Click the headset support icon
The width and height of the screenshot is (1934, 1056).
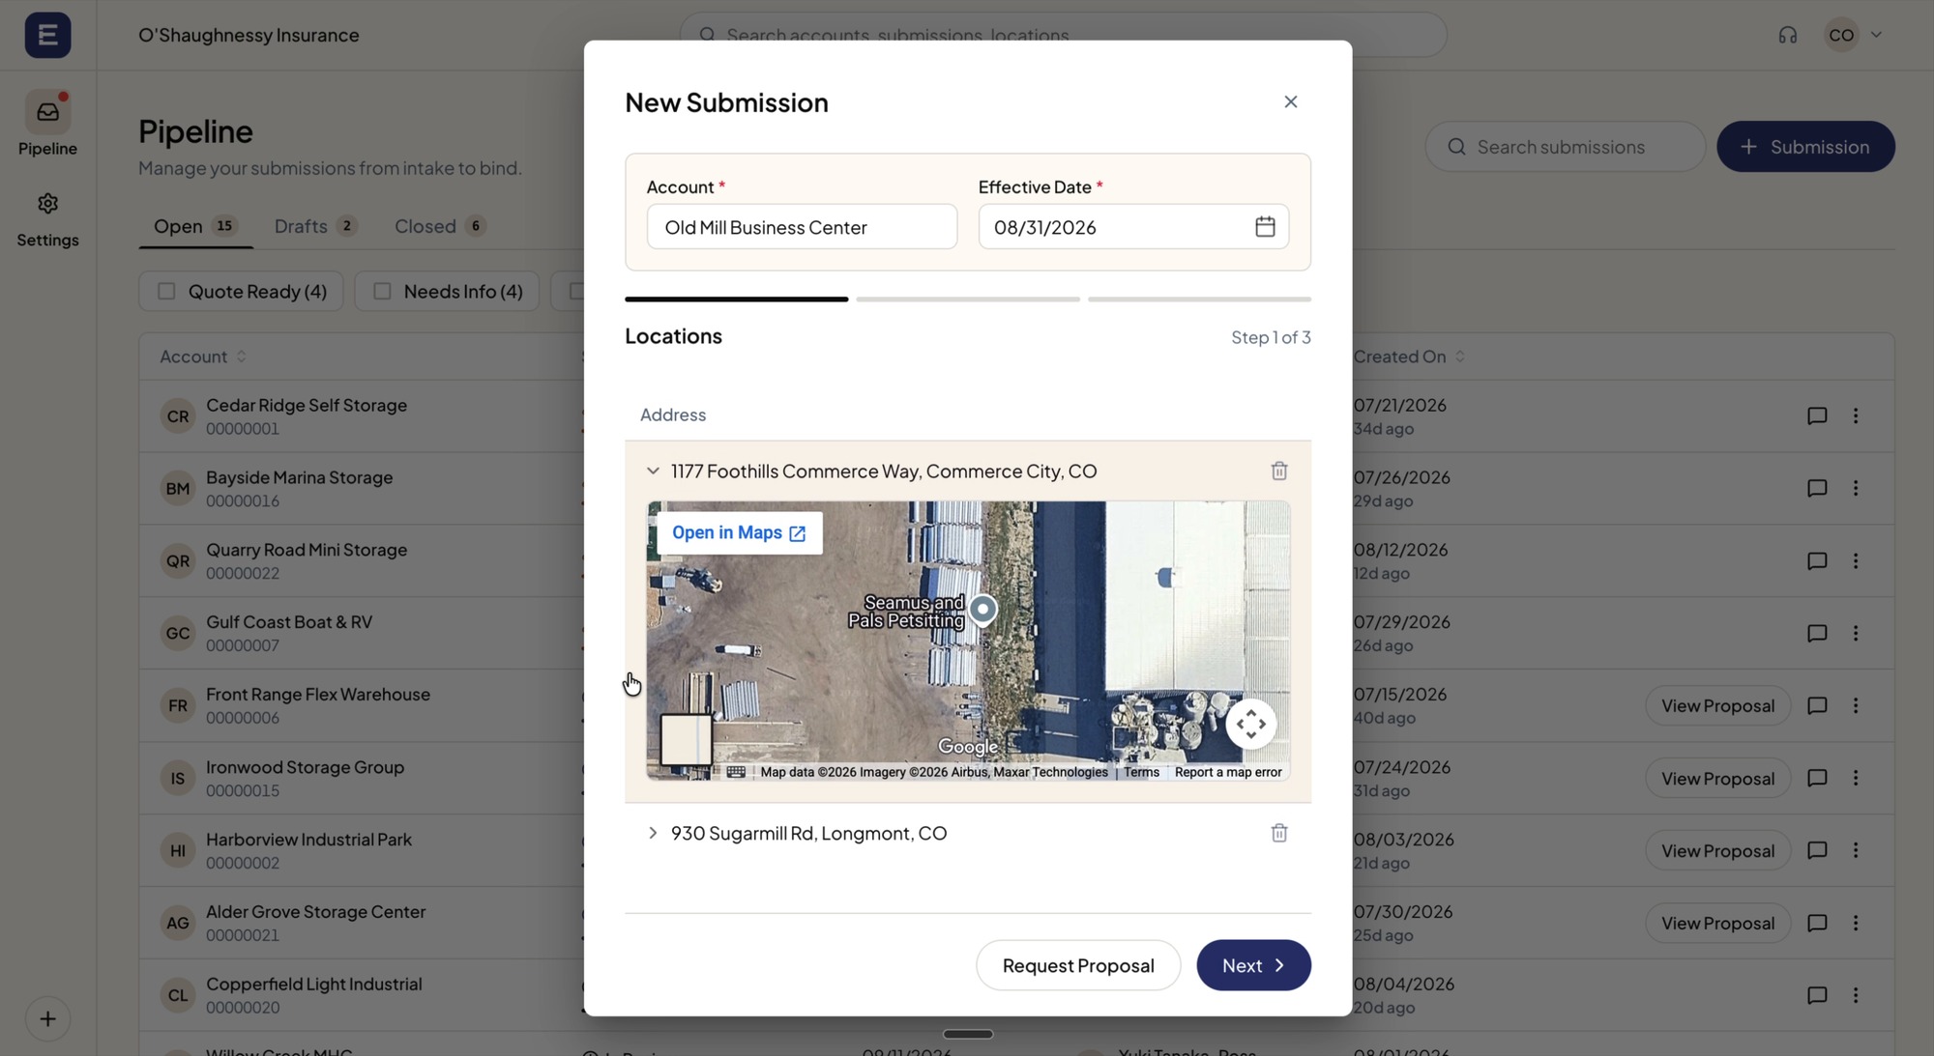[1787, 35]
